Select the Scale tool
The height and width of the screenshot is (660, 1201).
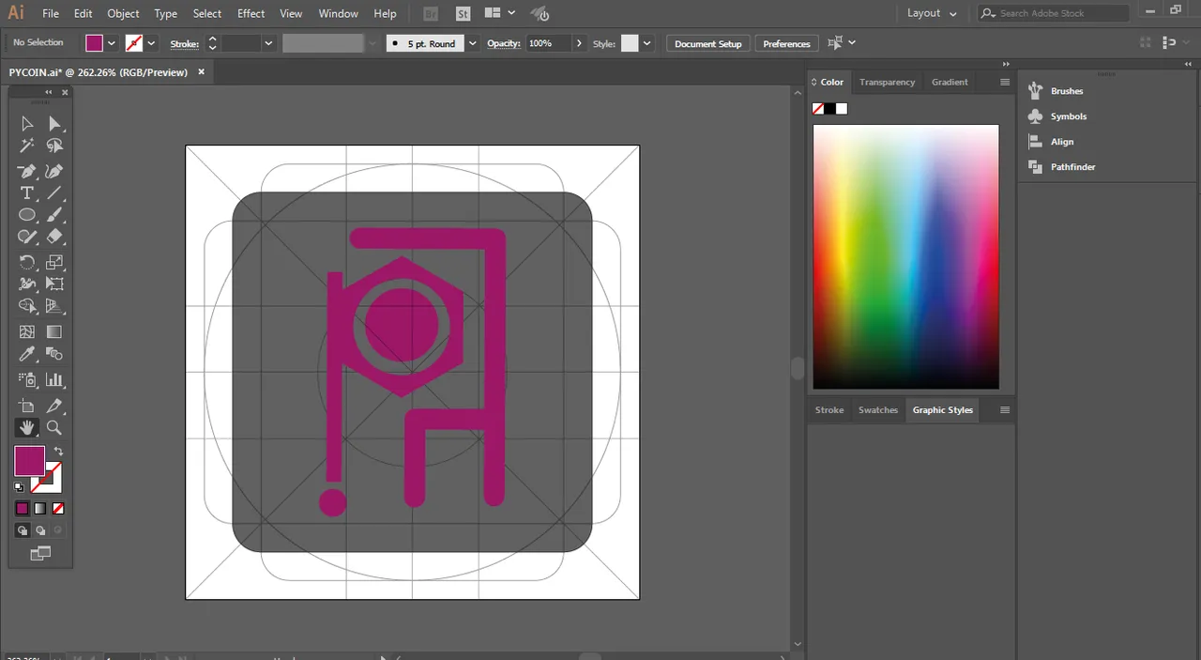[x=54, y=262]
